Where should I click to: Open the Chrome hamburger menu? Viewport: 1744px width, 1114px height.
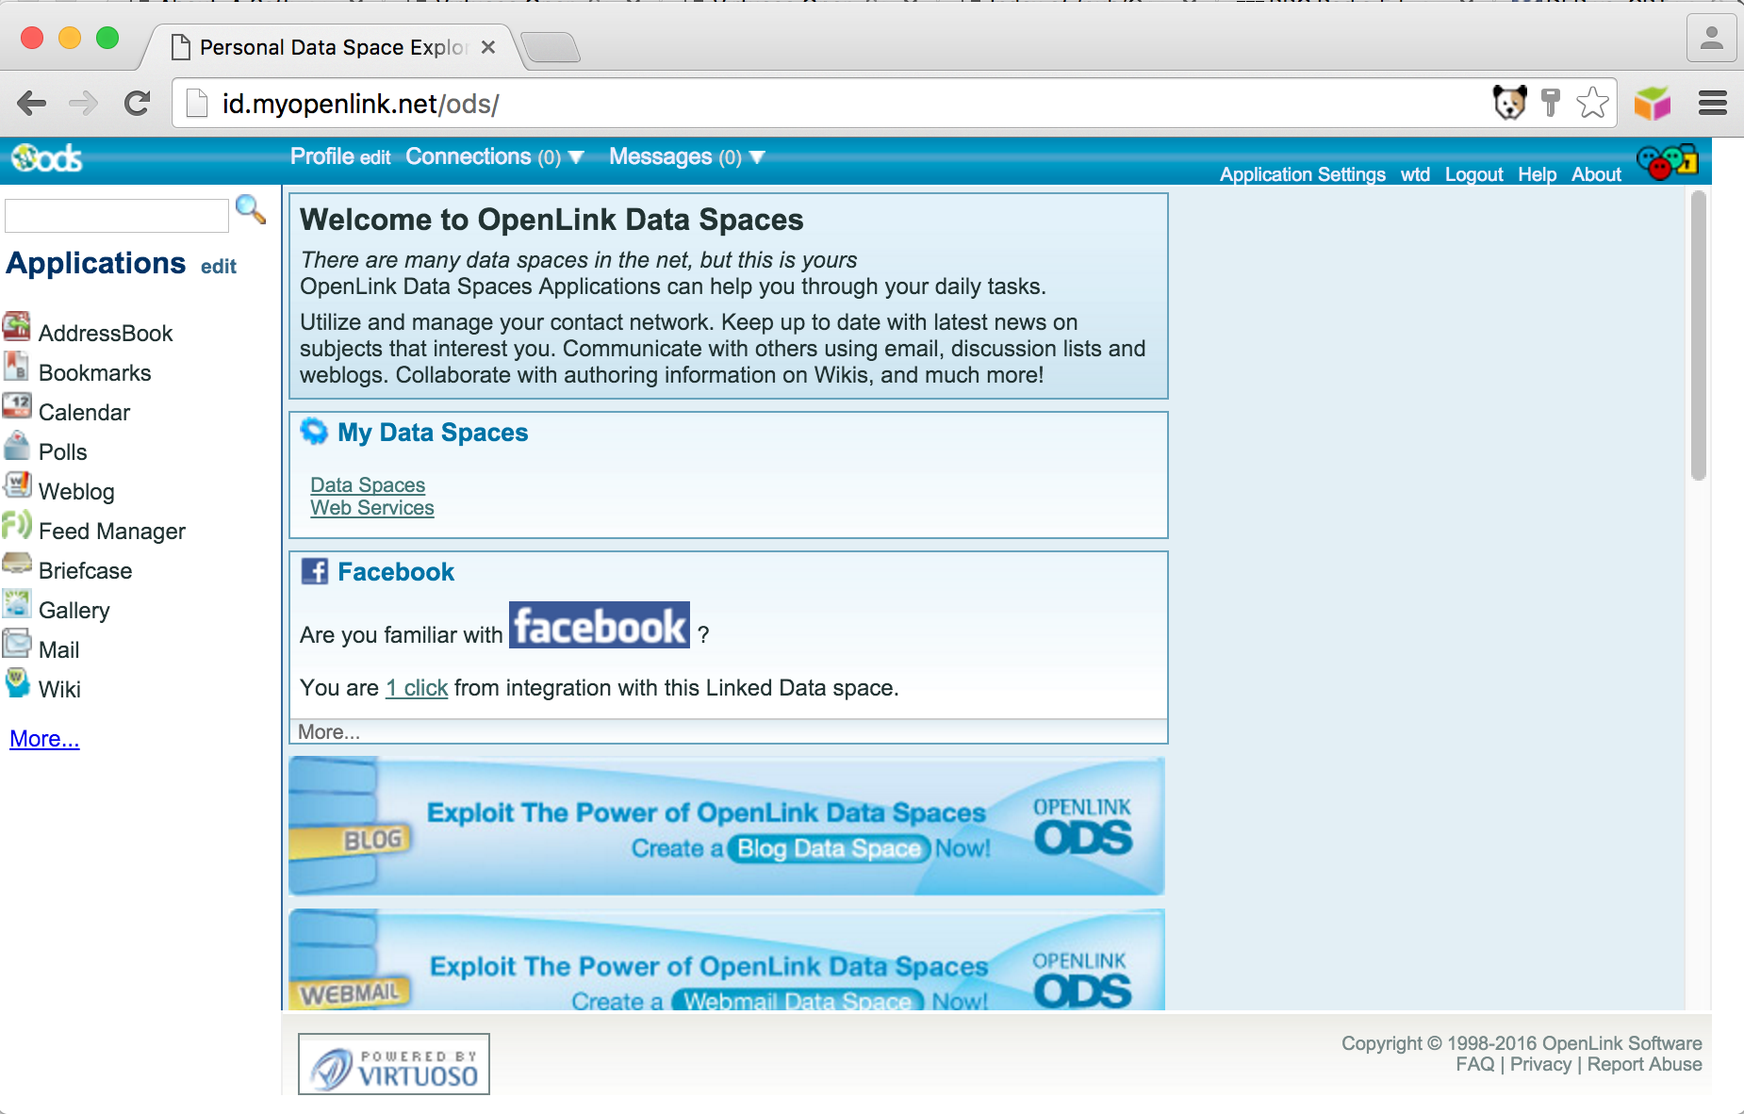[1712, 103]
